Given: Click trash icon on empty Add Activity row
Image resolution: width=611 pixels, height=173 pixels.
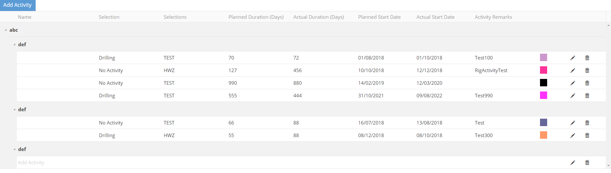Looking at the screenshot, I should [587, 163].
